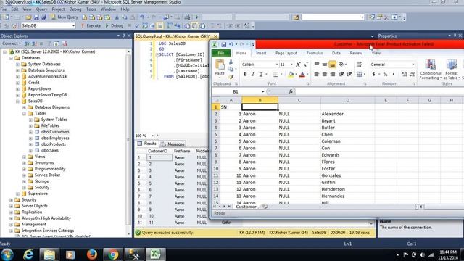Switch to the Messages results tab

tap(173, 144)
